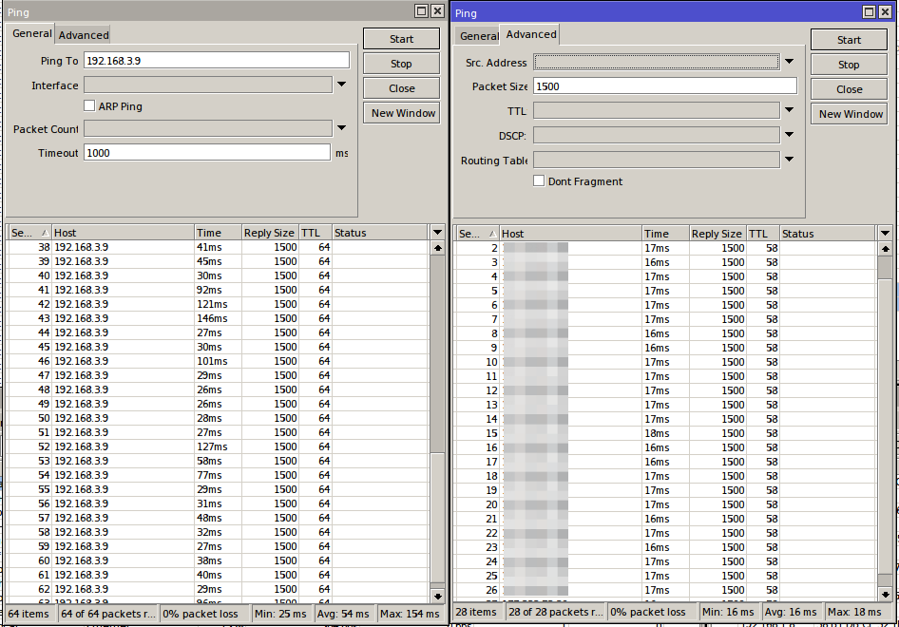Open column picker in right results table
This screenshot has width=899, height=627.
tap(885, 234)
